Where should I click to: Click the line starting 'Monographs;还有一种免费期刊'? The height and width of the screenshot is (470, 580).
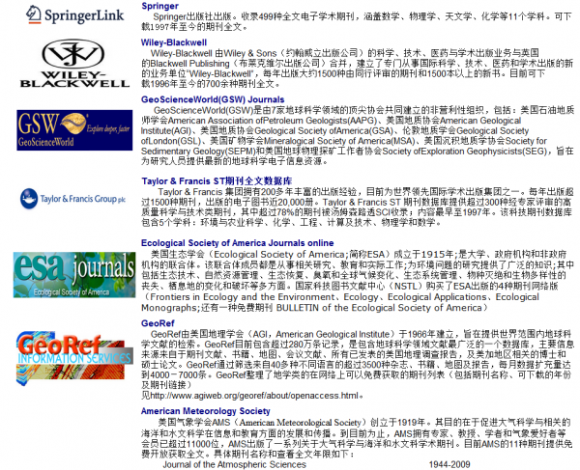(x=313, y=308)
